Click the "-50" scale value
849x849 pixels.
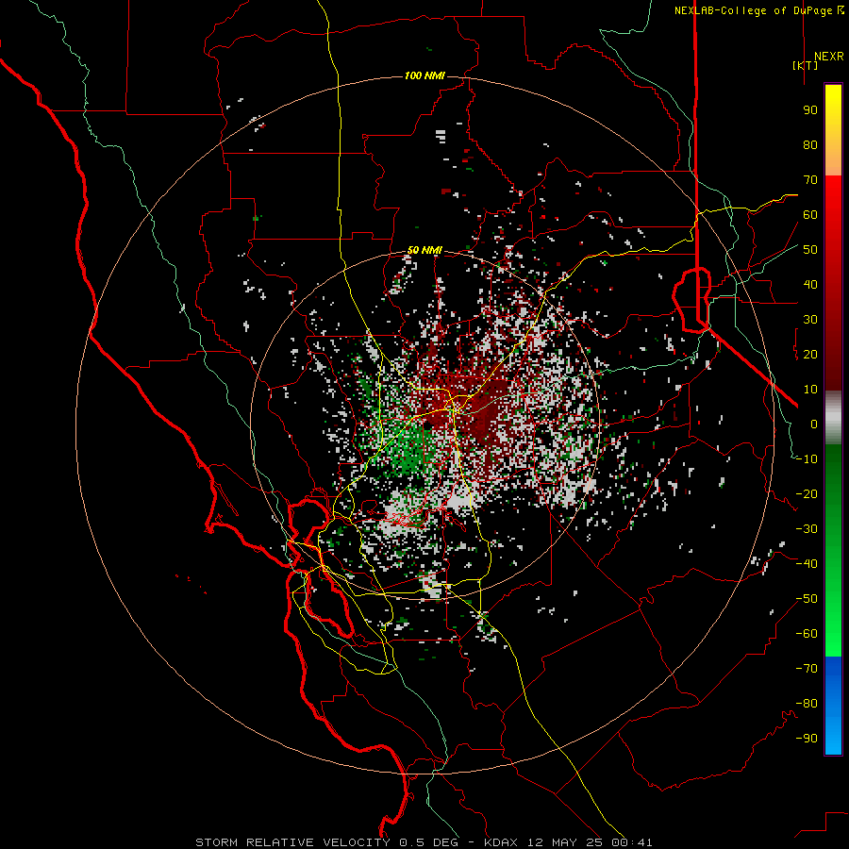[807, 599]
